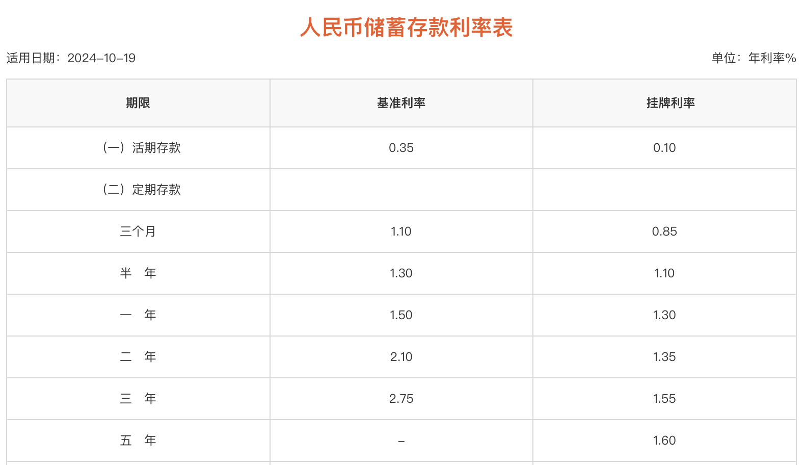This screenshot has width=805, height=465.
Task: Click the 0.35 base rate for 活期存款
Action: pyautogui.click(x=401, y=148)
